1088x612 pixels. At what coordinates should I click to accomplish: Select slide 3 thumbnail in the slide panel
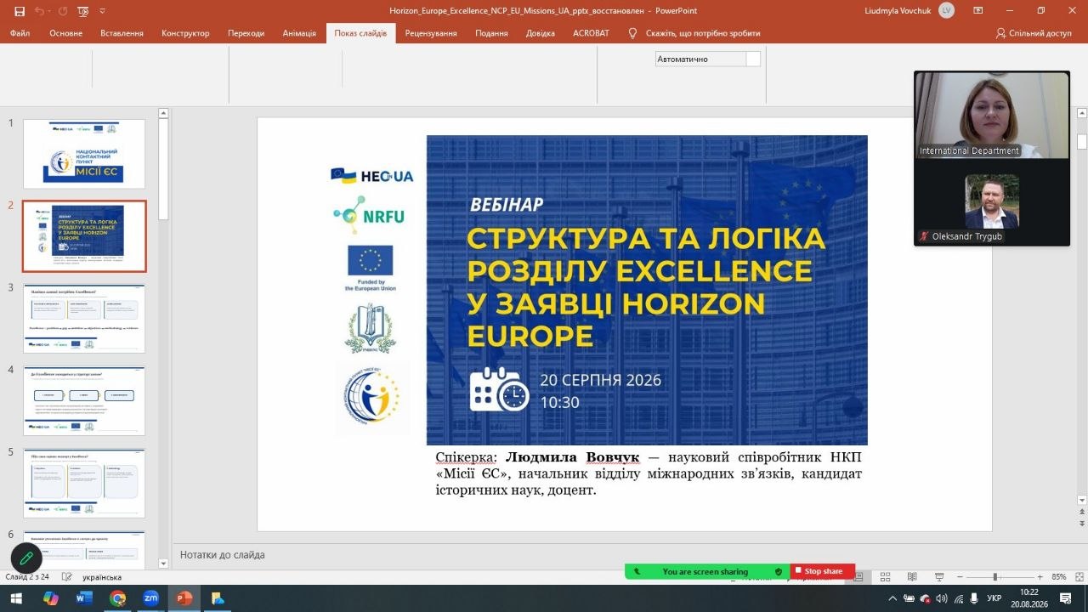[84, 319]
